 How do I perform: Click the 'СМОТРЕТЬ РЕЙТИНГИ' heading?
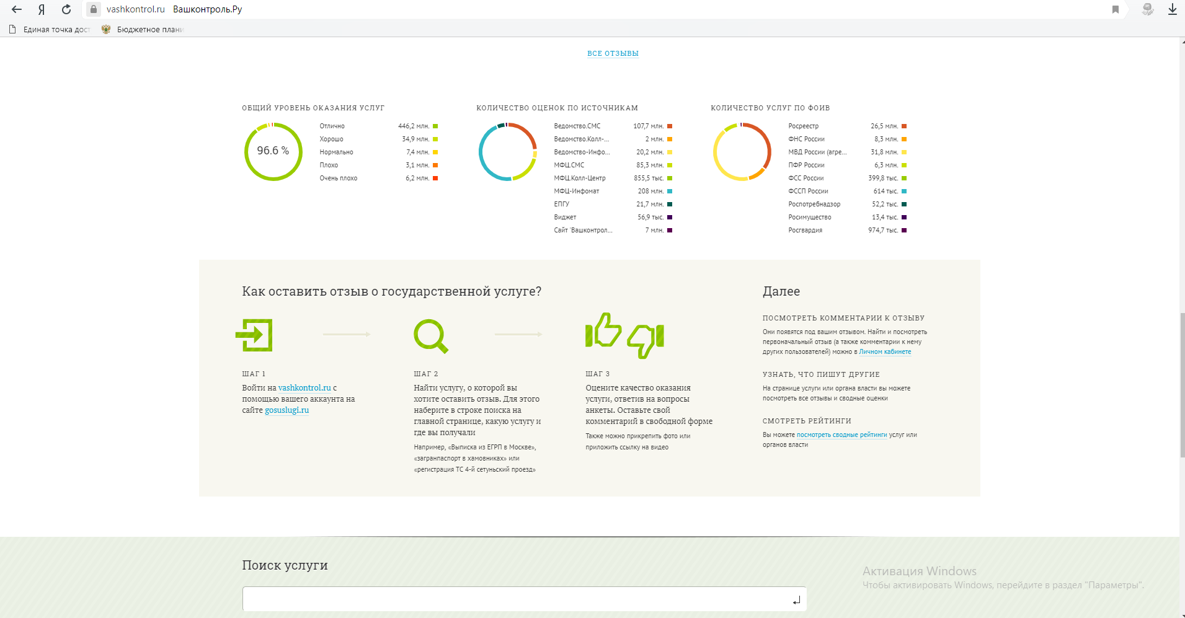click(x=807, y=421)
